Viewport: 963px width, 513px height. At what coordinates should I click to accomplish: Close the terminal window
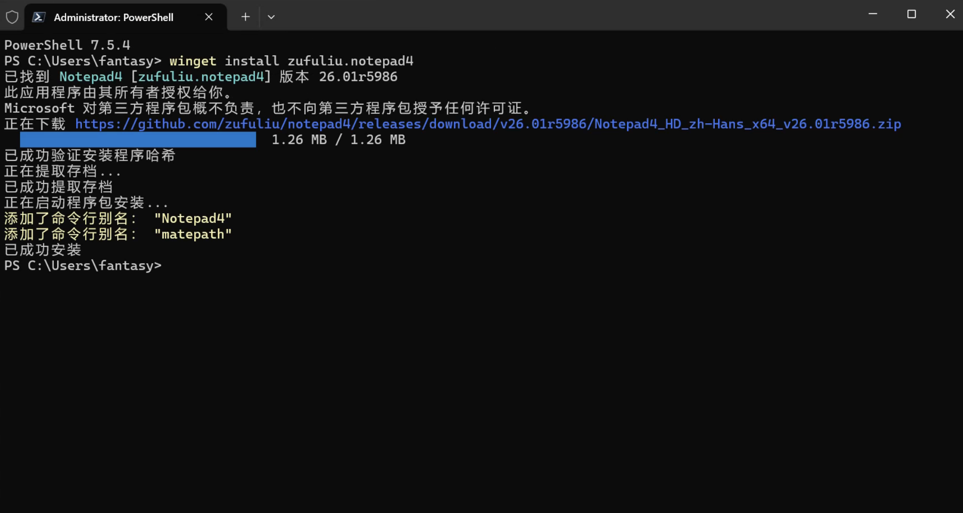950,14
